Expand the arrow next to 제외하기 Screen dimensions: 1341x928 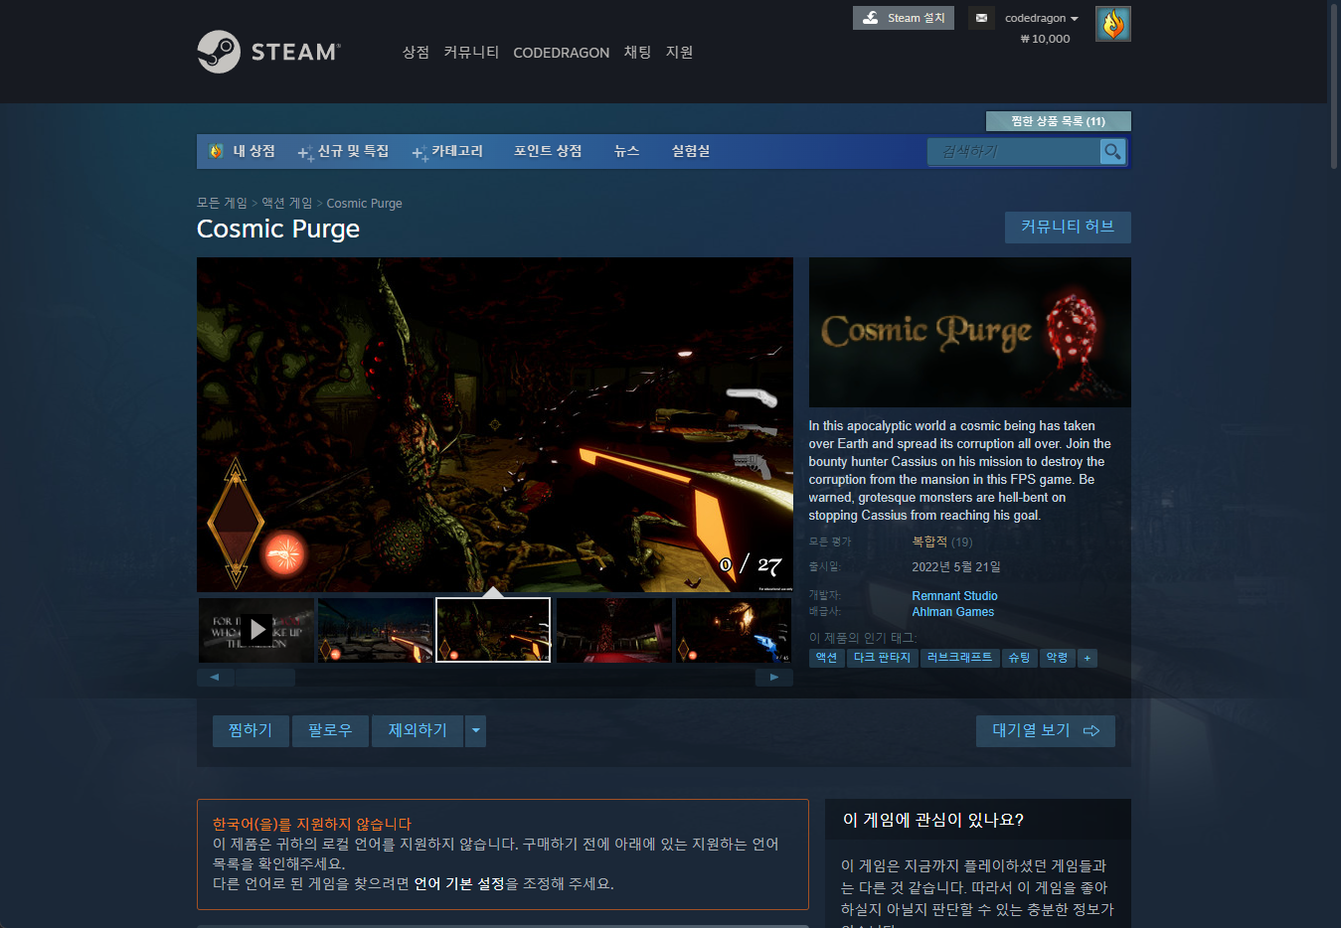475,731
